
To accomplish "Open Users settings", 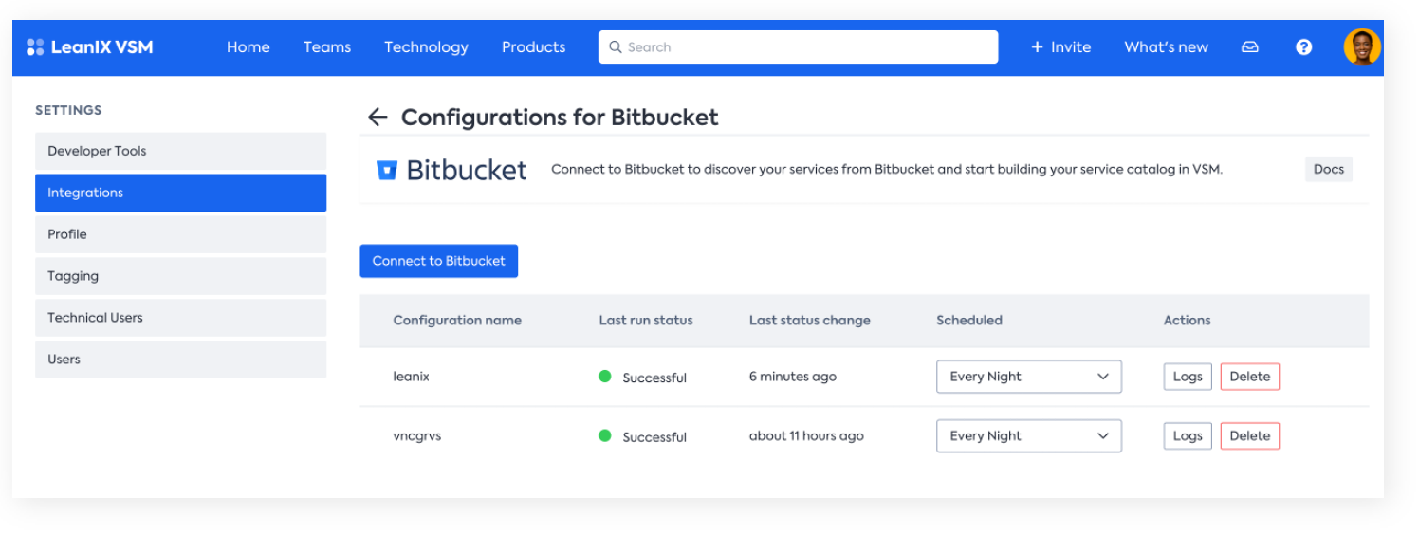I will [x=180, y=360].
